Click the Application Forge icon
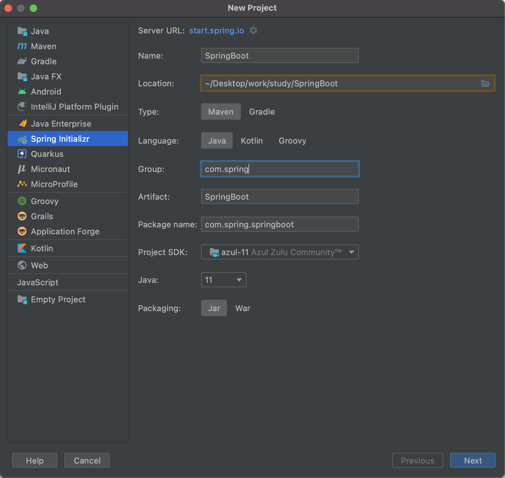This screenshot has width=505, height=478. (22, 231)
